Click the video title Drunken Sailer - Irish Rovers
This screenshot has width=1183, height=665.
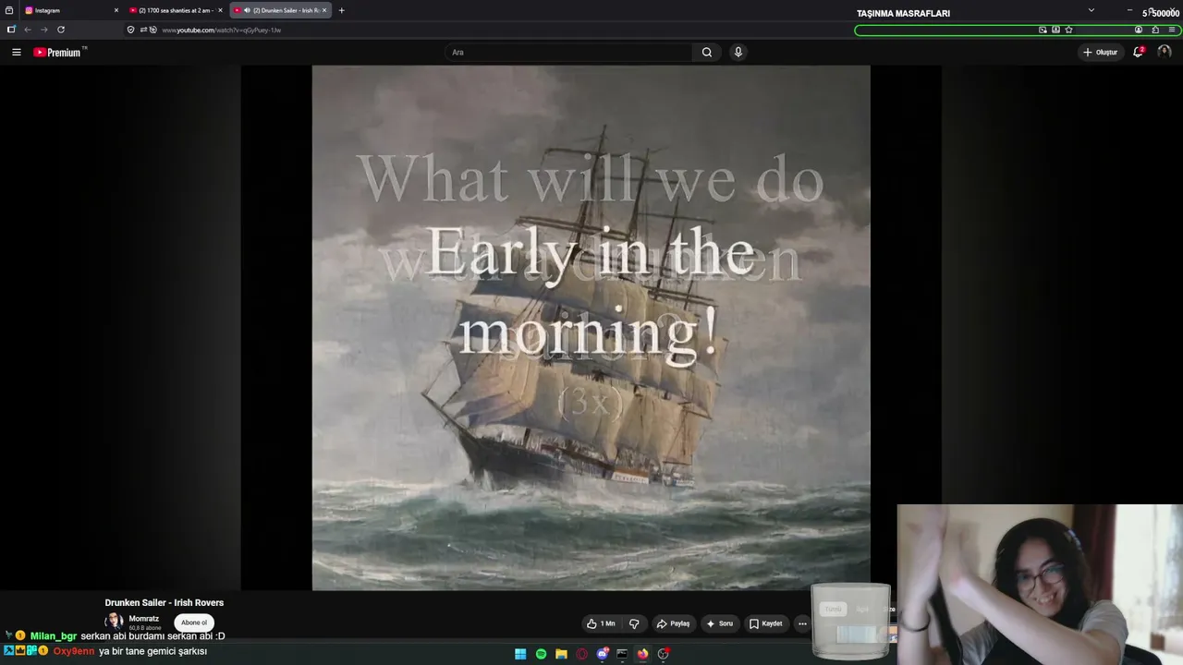[165, 602]
